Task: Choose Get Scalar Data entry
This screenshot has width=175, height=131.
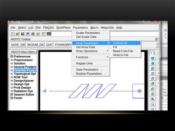Action: 91,37
